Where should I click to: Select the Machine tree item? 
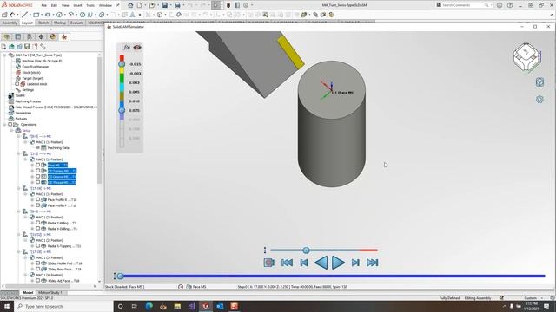tap(42, 61)
